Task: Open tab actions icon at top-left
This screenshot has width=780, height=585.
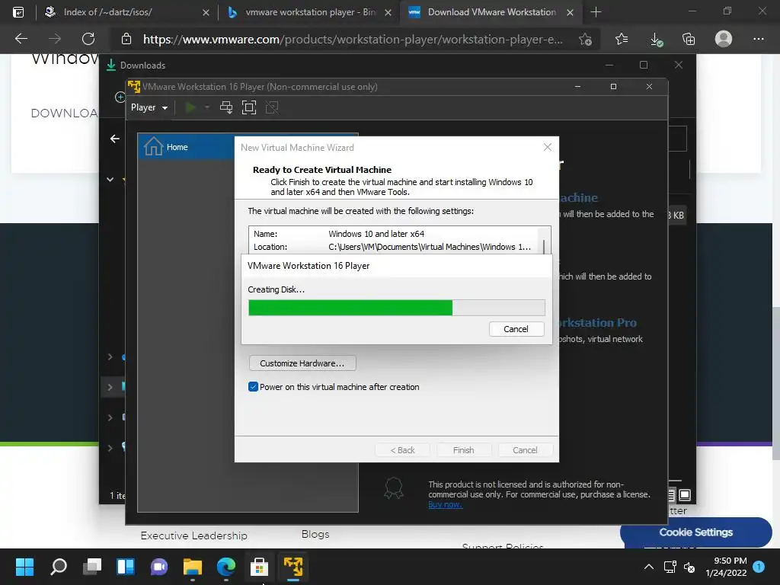Action: point(18,12)
